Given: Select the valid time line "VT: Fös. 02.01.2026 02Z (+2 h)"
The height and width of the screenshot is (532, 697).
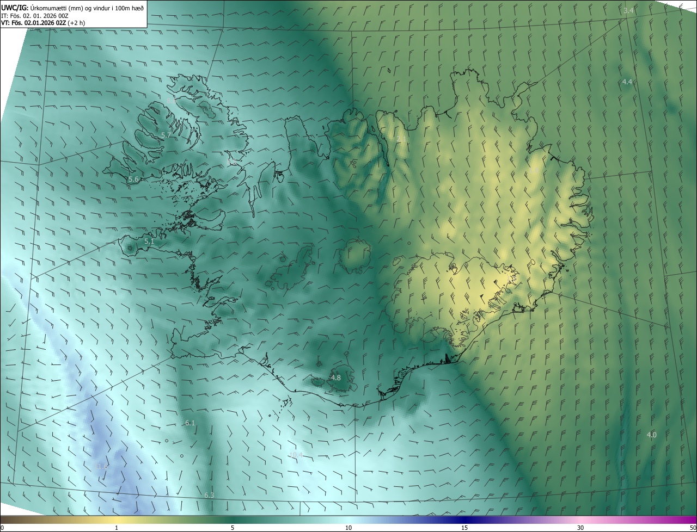Looking at the screenshot, I should 43,23.
